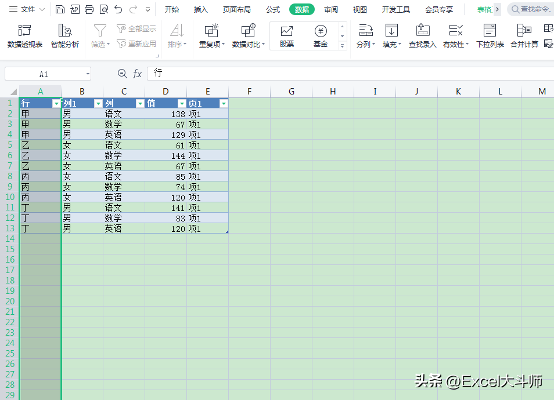
Task: Open the 文件 menu
Action: coord(27,9)
